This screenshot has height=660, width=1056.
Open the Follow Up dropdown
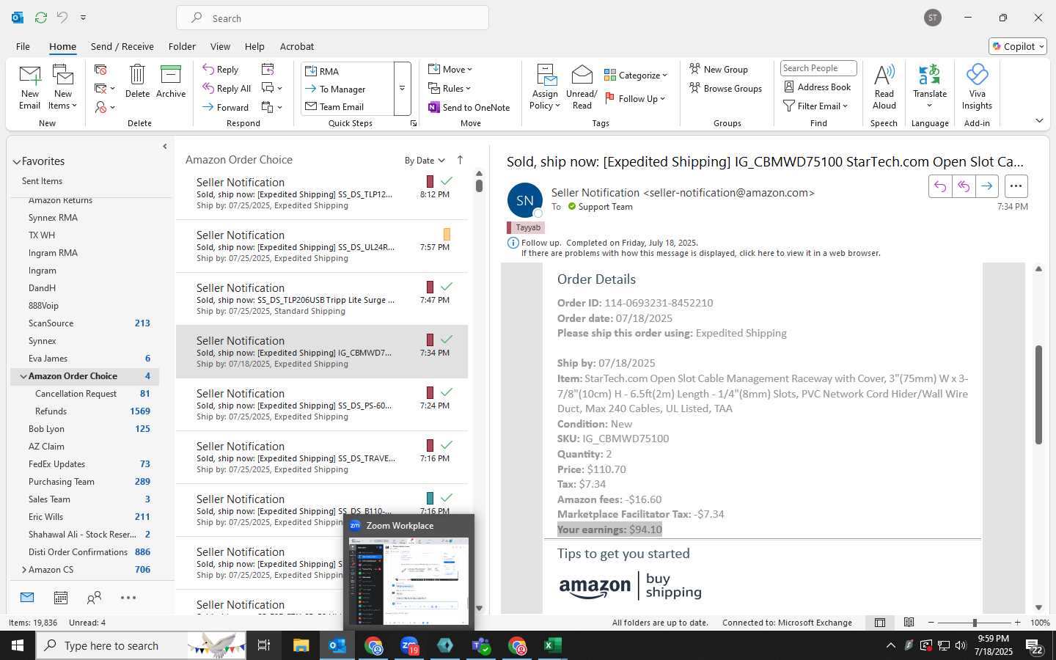pos(635,98)
